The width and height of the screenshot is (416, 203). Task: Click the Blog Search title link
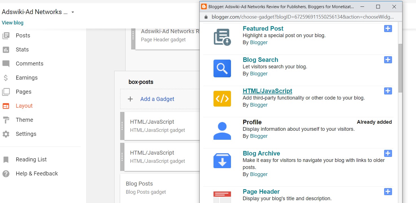click(x=260, y=60)
